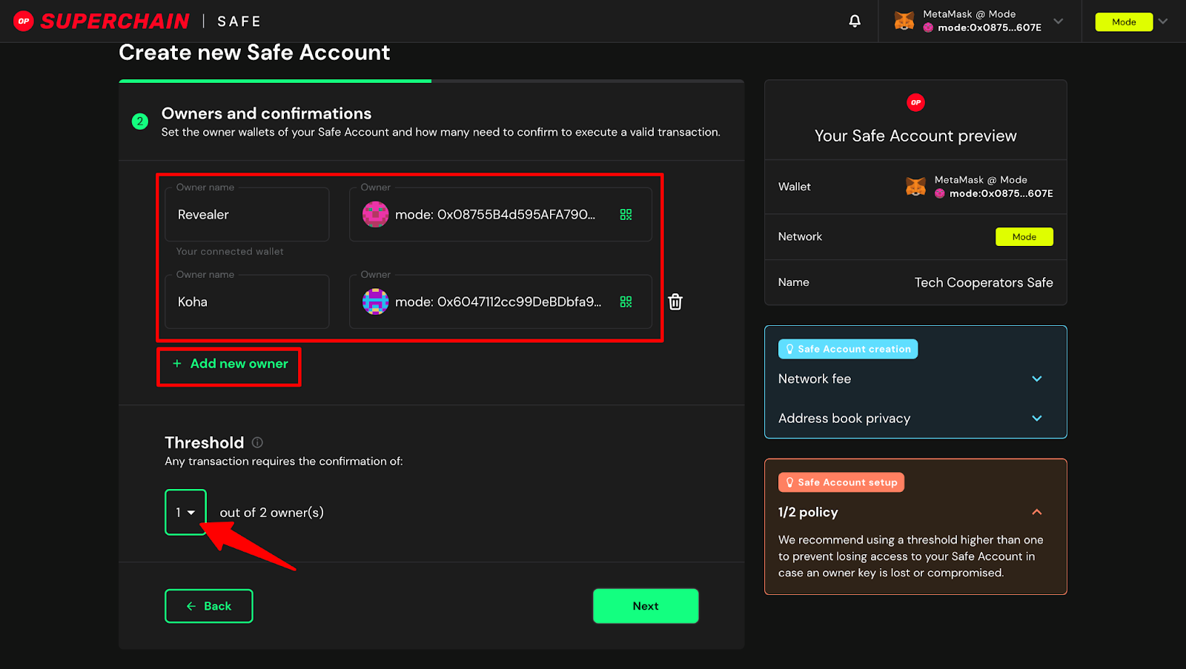1186x669 pixels.
Task: Expand the Address book privacy section
Action: coord(1036,418)
